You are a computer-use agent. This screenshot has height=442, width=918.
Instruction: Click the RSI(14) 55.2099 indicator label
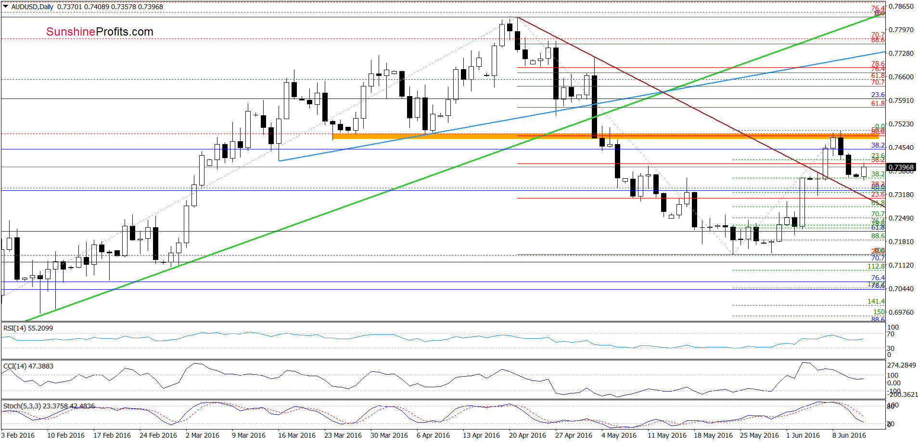click(x=28, y=328)
